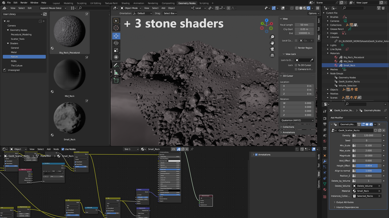Image resolution: width=389 pixels, height=218 pixels.
Task: Select the Rotate tool
Action: [x=116, y=43]
